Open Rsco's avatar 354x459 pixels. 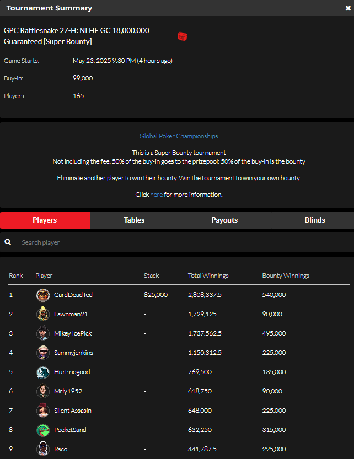[43, 449]
